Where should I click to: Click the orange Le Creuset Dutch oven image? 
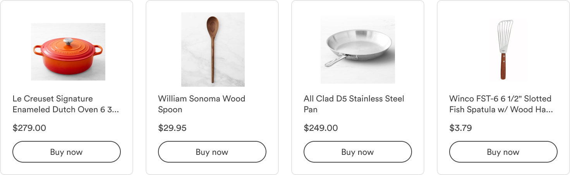coord(68,52)
